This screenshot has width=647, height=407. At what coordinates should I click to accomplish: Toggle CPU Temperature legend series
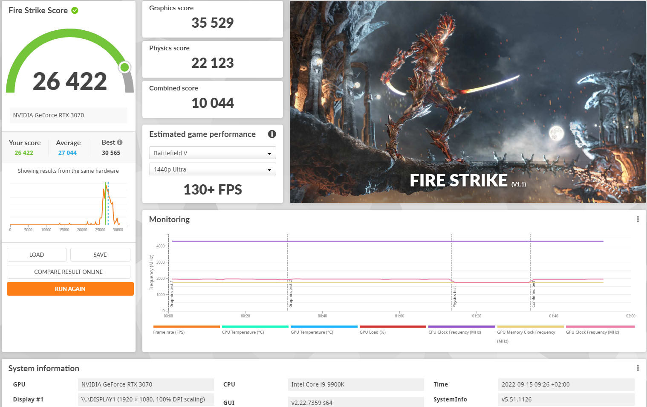pyautogui.click(x=255, y=330)
